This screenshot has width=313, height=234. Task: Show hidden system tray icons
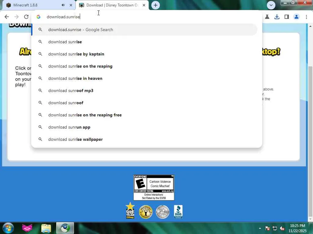point(260,228)
